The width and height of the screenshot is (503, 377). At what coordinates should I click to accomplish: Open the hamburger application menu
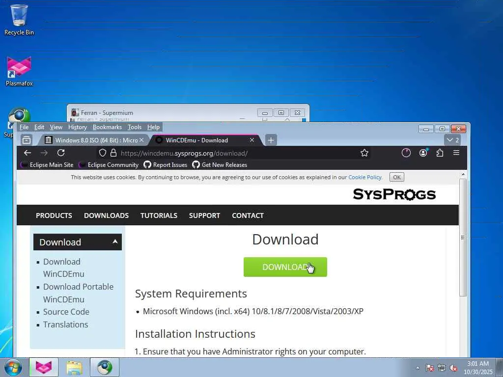[456, 153]
